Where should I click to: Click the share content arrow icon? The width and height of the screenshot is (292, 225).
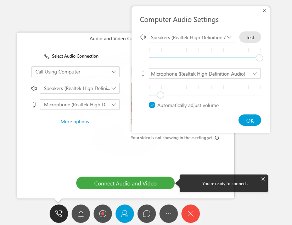pos(80,214)
